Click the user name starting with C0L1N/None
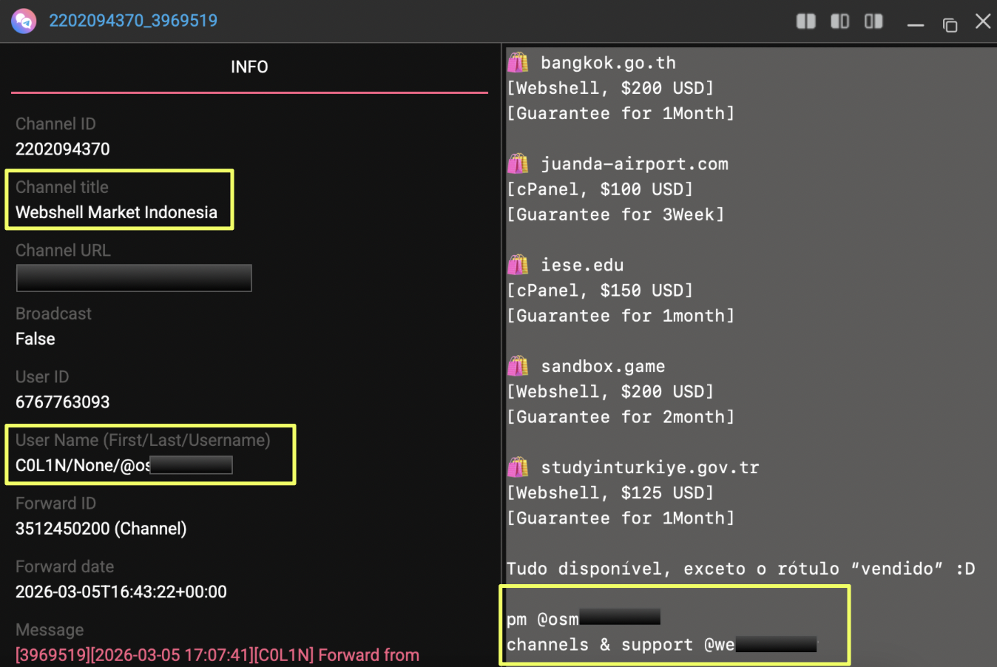 coord(124,466)
